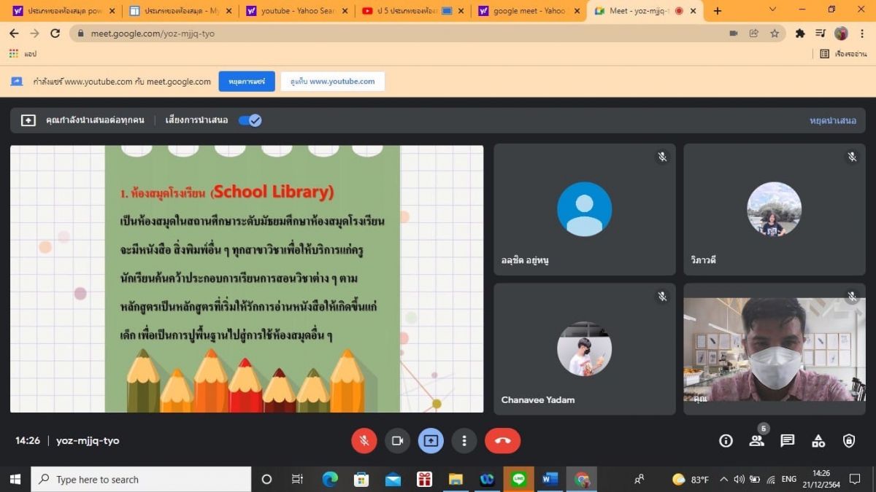Expand the system tray hidden icons arrow
876x492 pixels.
(x=723, y=480)
